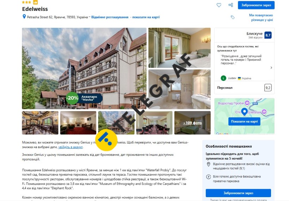
Task: Open the main hotel exterior photo
Action: (84, 69)
